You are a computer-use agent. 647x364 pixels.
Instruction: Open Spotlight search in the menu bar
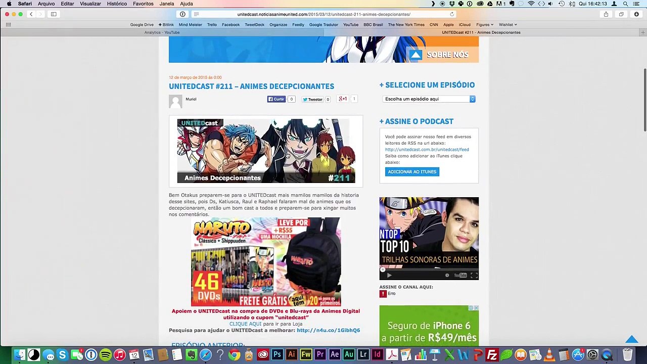point(626,4)
